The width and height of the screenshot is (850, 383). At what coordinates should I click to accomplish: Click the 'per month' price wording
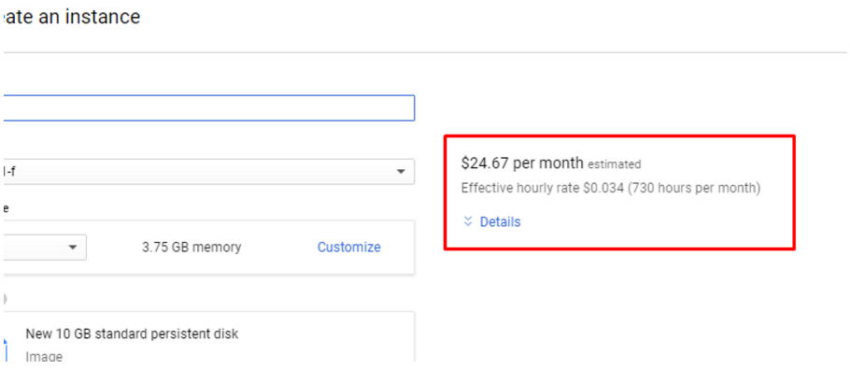(549, 163)
